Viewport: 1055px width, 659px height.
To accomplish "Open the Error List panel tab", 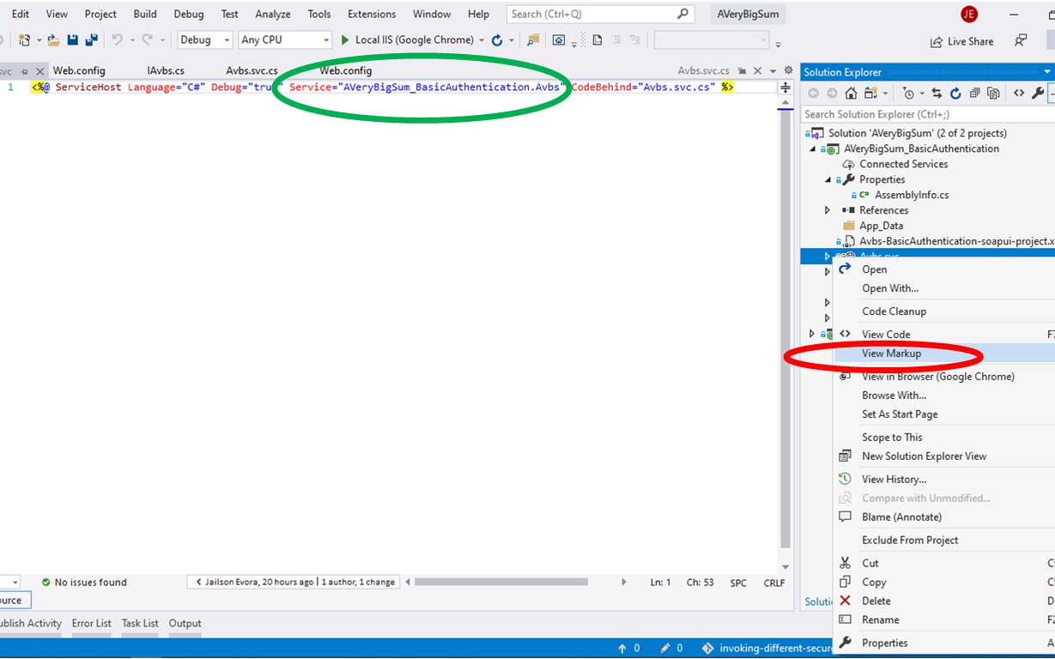I will [x=91, y=624].
